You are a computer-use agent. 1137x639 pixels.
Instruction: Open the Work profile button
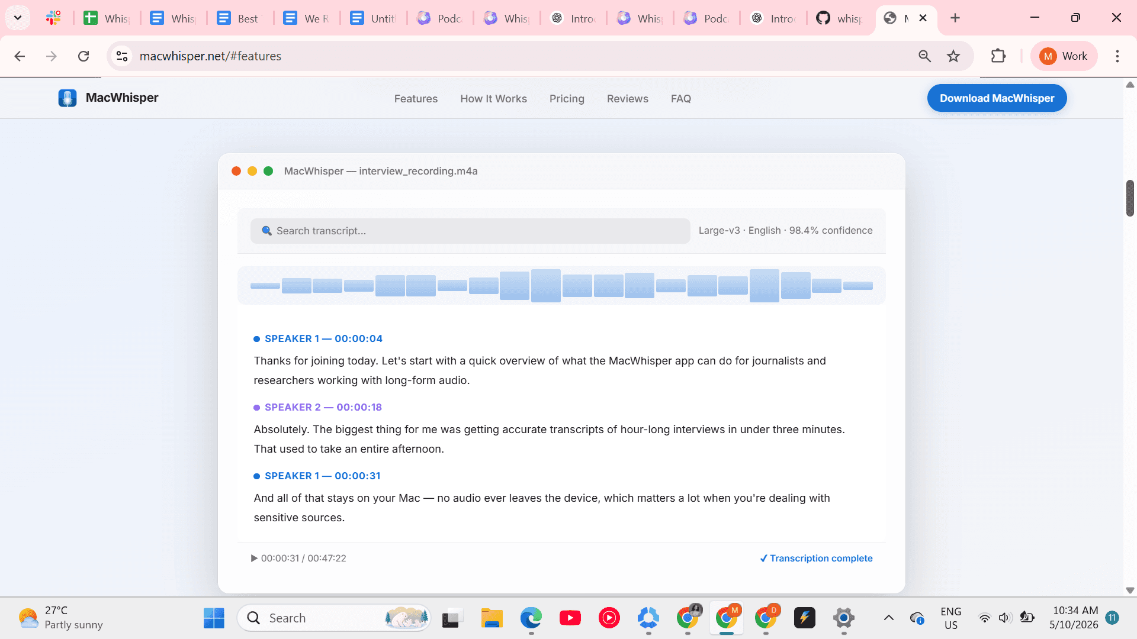click(x=1064, y=56)
